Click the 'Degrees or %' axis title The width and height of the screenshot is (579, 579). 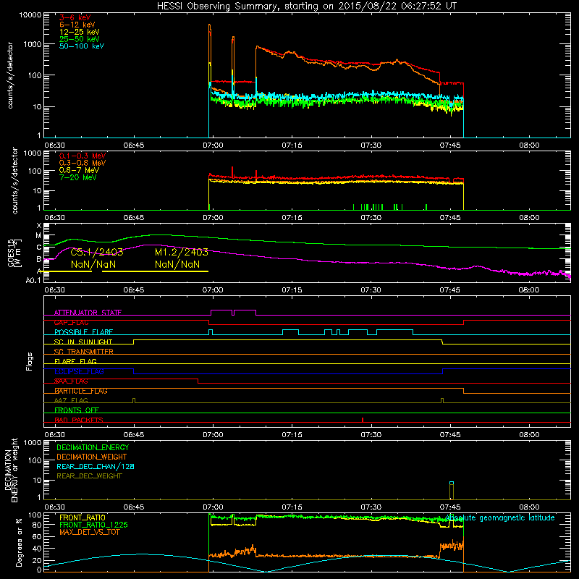tap(19, 542)
